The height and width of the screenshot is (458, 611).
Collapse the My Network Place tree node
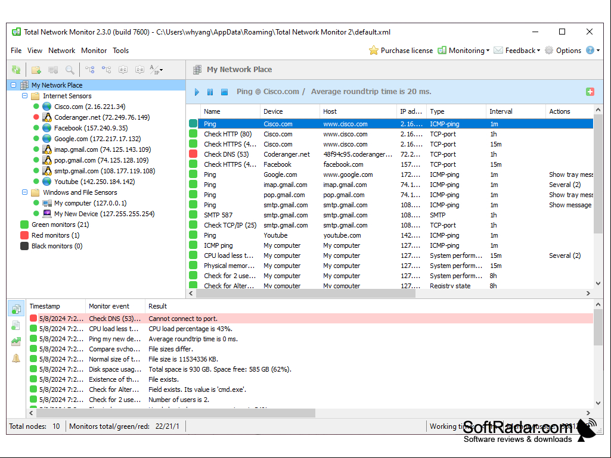(14, 85)
